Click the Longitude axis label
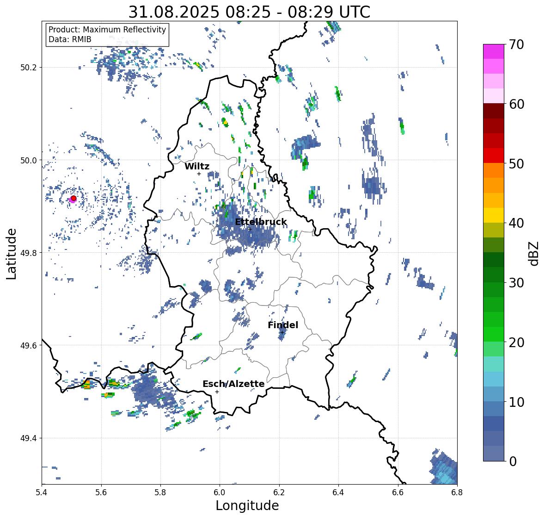The image size is (545, 517). click(x=247, y=505)
